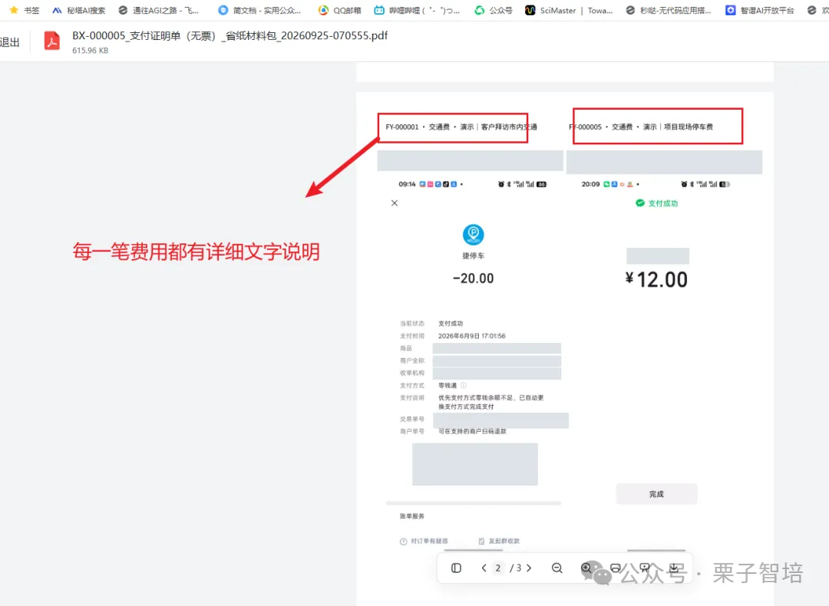Download the PDF file

pos(674,568)
